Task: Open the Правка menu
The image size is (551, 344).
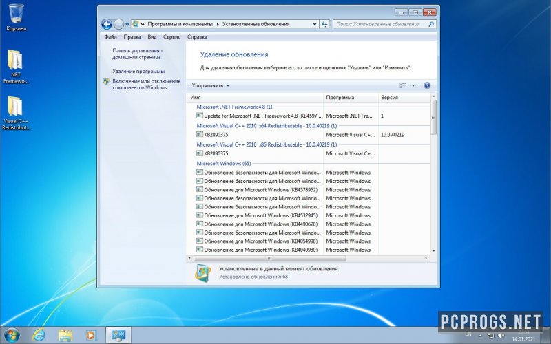Action: click(132, 36)
